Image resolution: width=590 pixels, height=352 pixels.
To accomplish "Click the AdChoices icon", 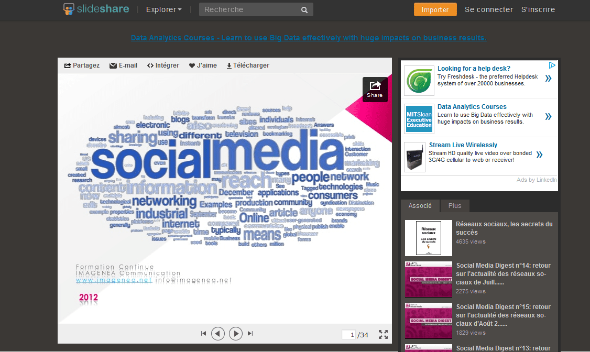I will (552, 65).
